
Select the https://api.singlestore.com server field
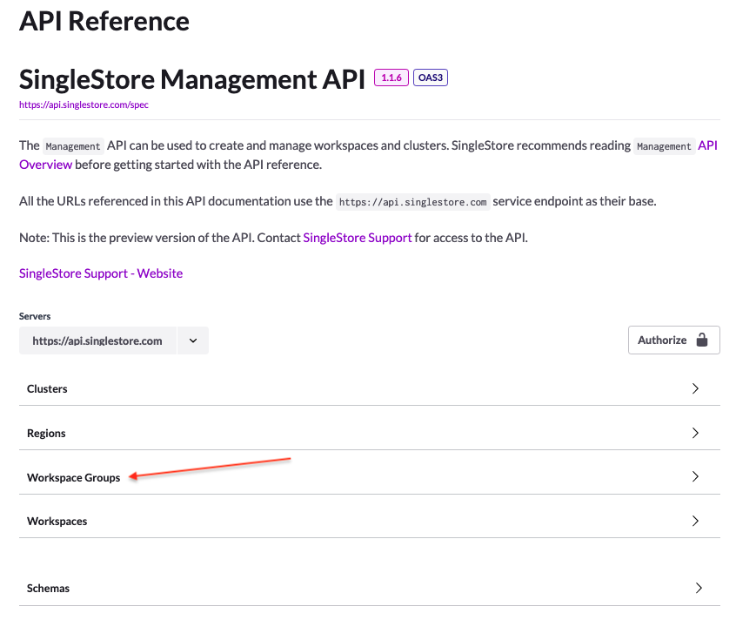pyautogui.click(x=97, y=340)
